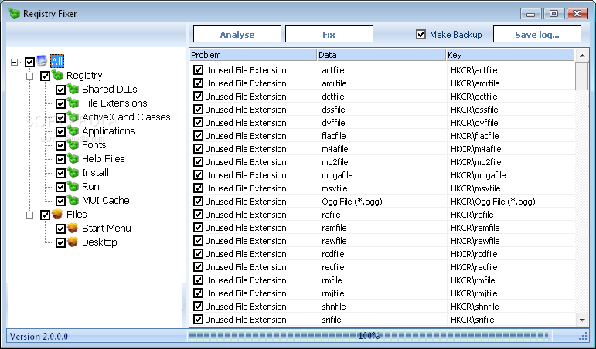Sort by the Data column header

(381, 55)
